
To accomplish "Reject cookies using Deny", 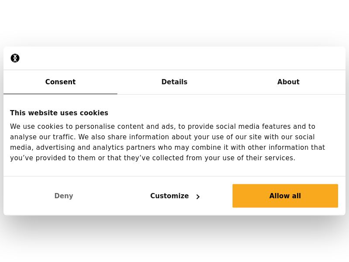I will point(64,196).
